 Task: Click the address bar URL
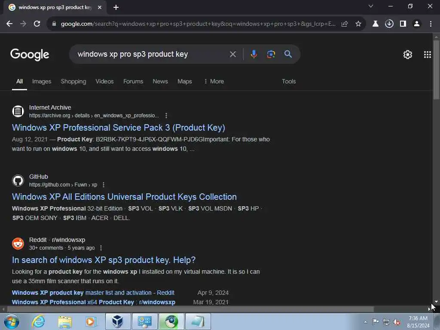198,24
